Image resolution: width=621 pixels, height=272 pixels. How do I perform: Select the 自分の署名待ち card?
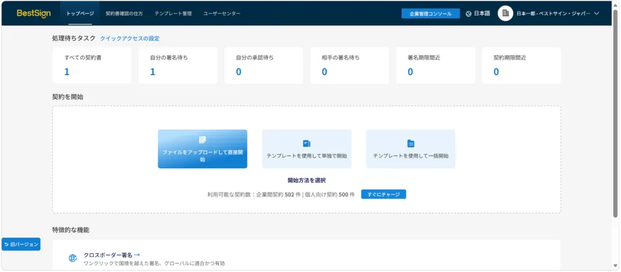click(178, 66)
